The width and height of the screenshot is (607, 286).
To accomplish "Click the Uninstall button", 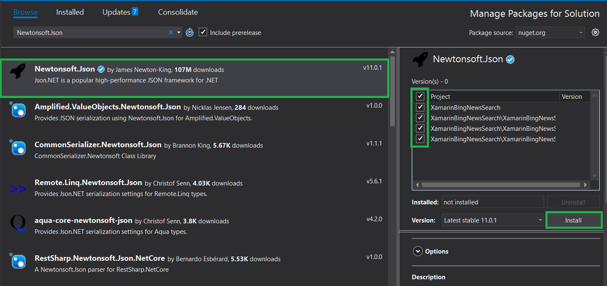I will point(573,202).
